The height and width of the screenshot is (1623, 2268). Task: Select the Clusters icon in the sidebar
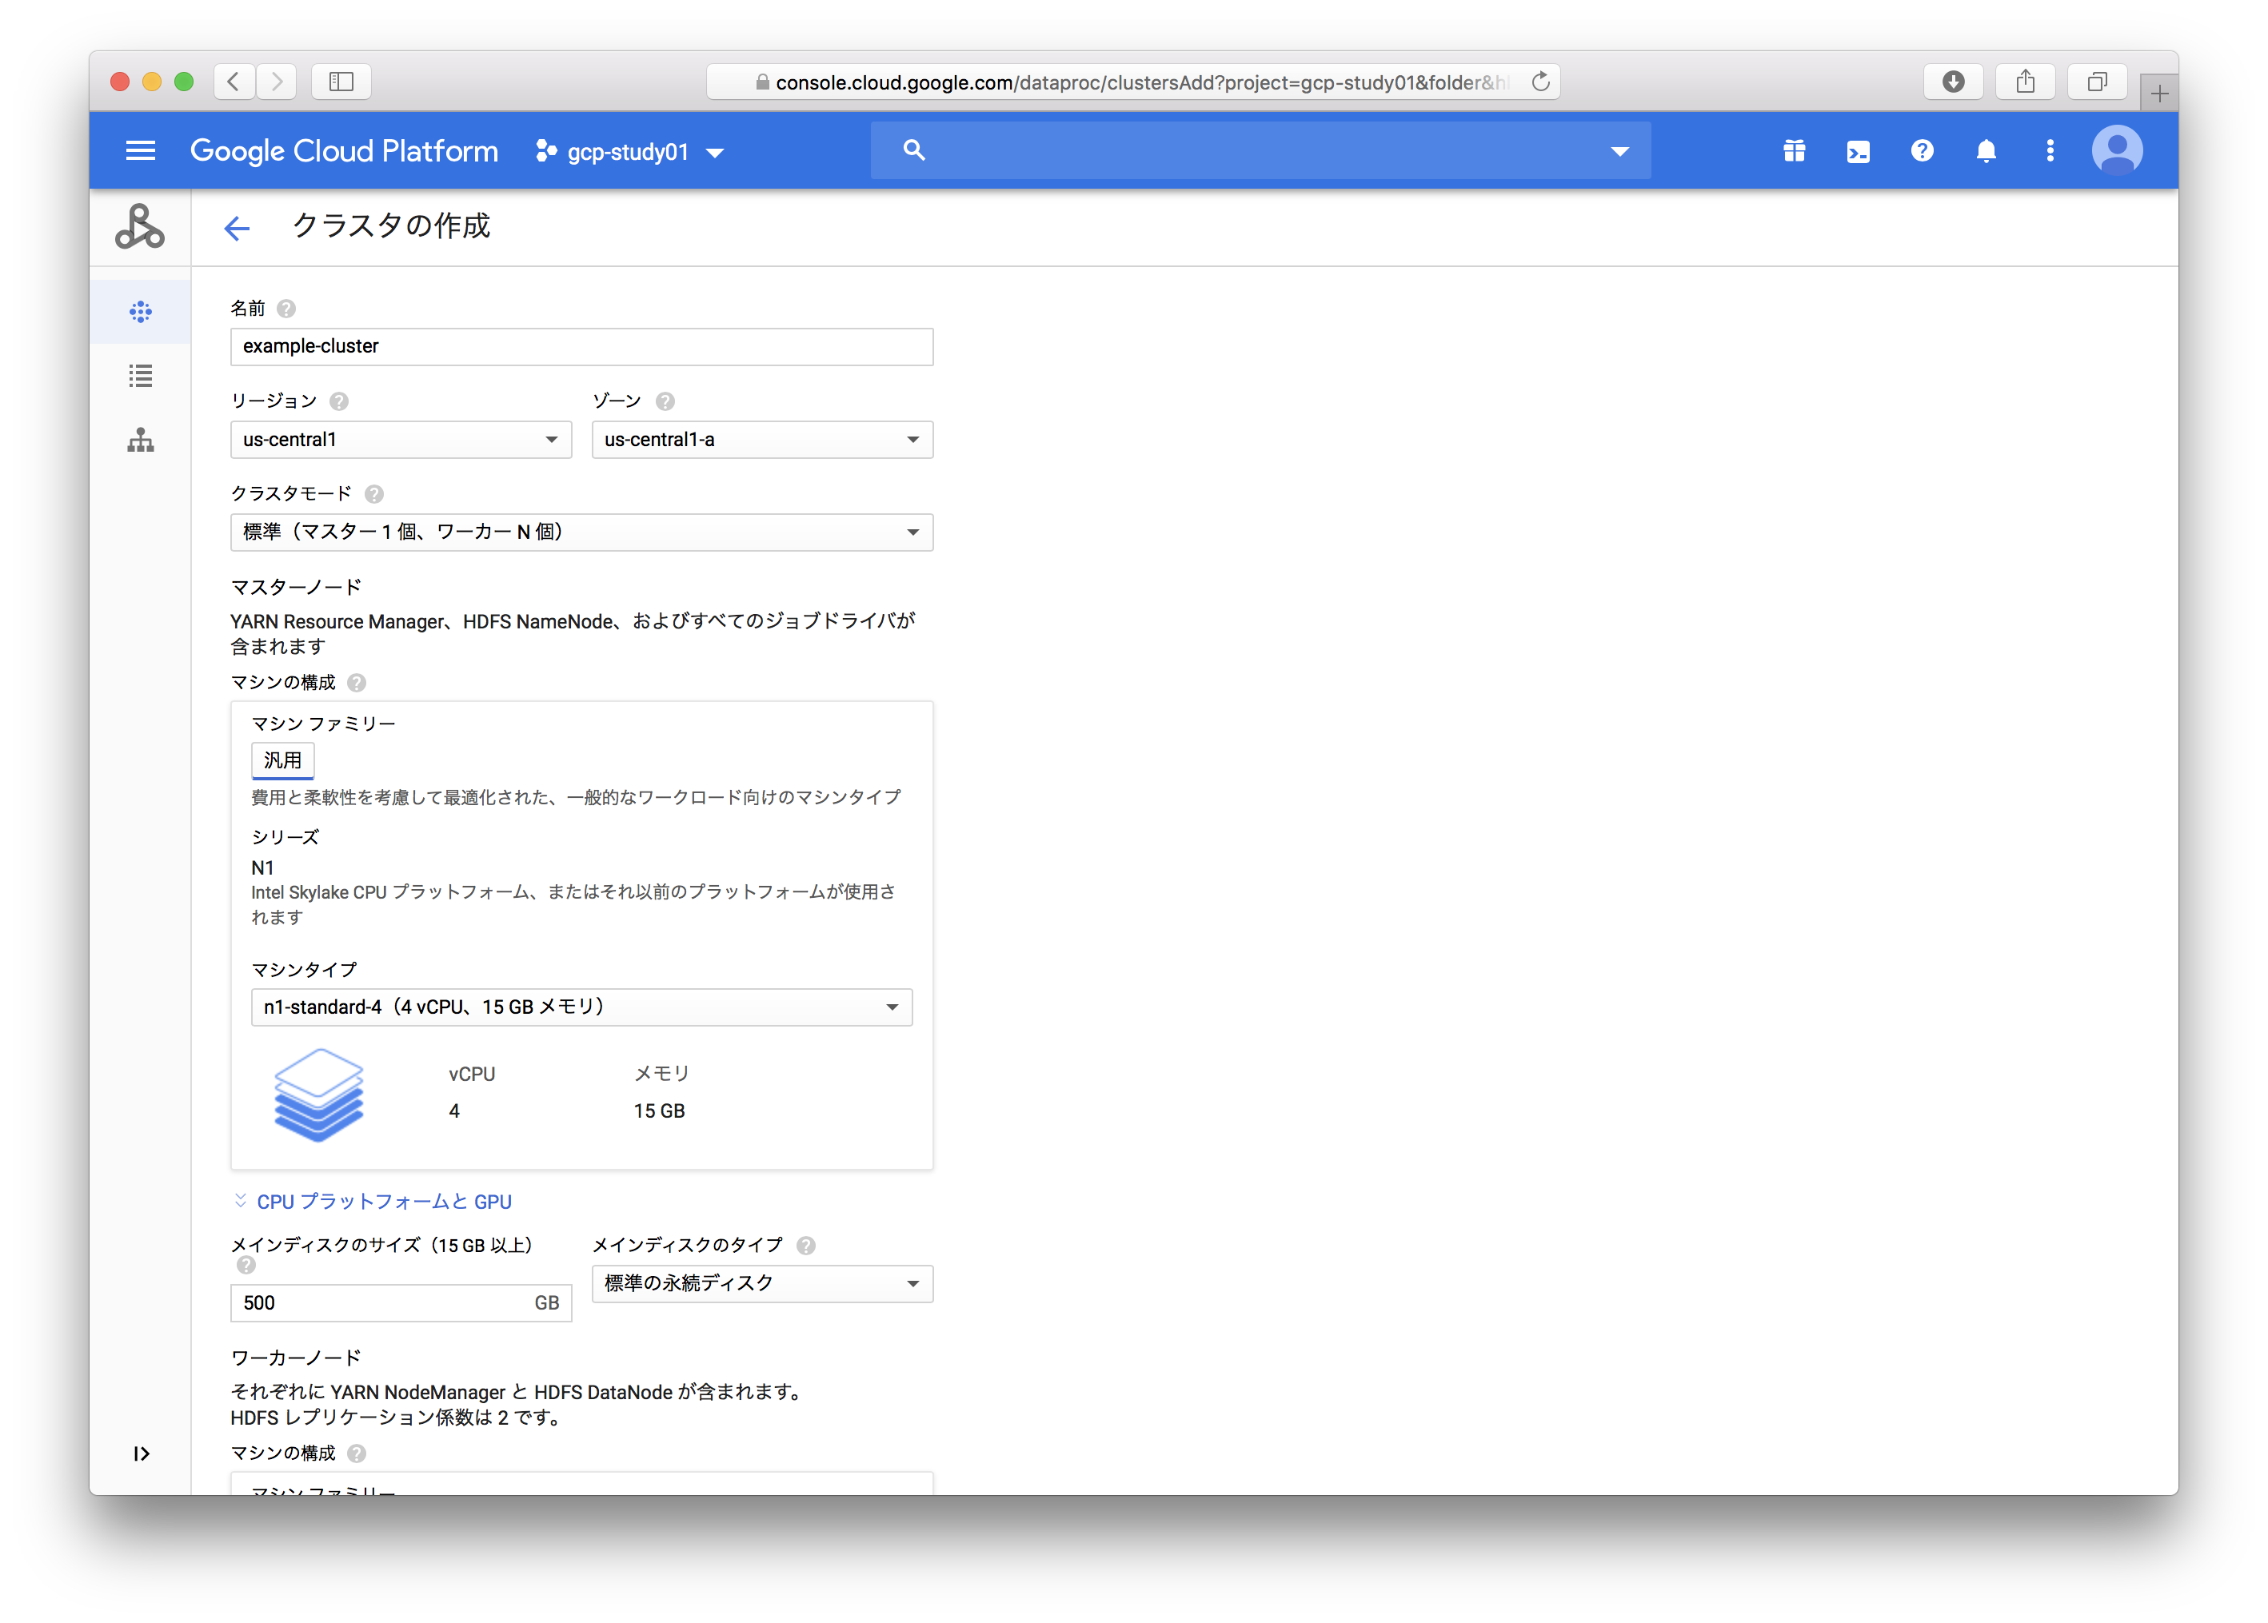(140, 311)
